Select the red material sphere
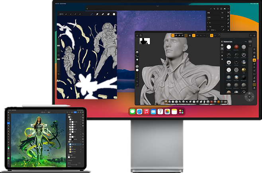Image resolution: width=262 pixels, height=173 pixels. (x=236, y=47)
